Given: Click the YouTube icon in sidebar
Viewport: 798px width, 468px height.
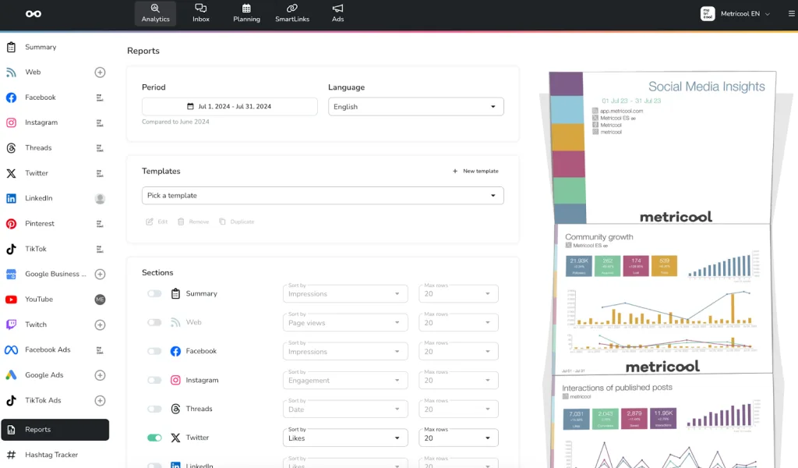Looking at the screenshot, I should (x=11, y=300).
